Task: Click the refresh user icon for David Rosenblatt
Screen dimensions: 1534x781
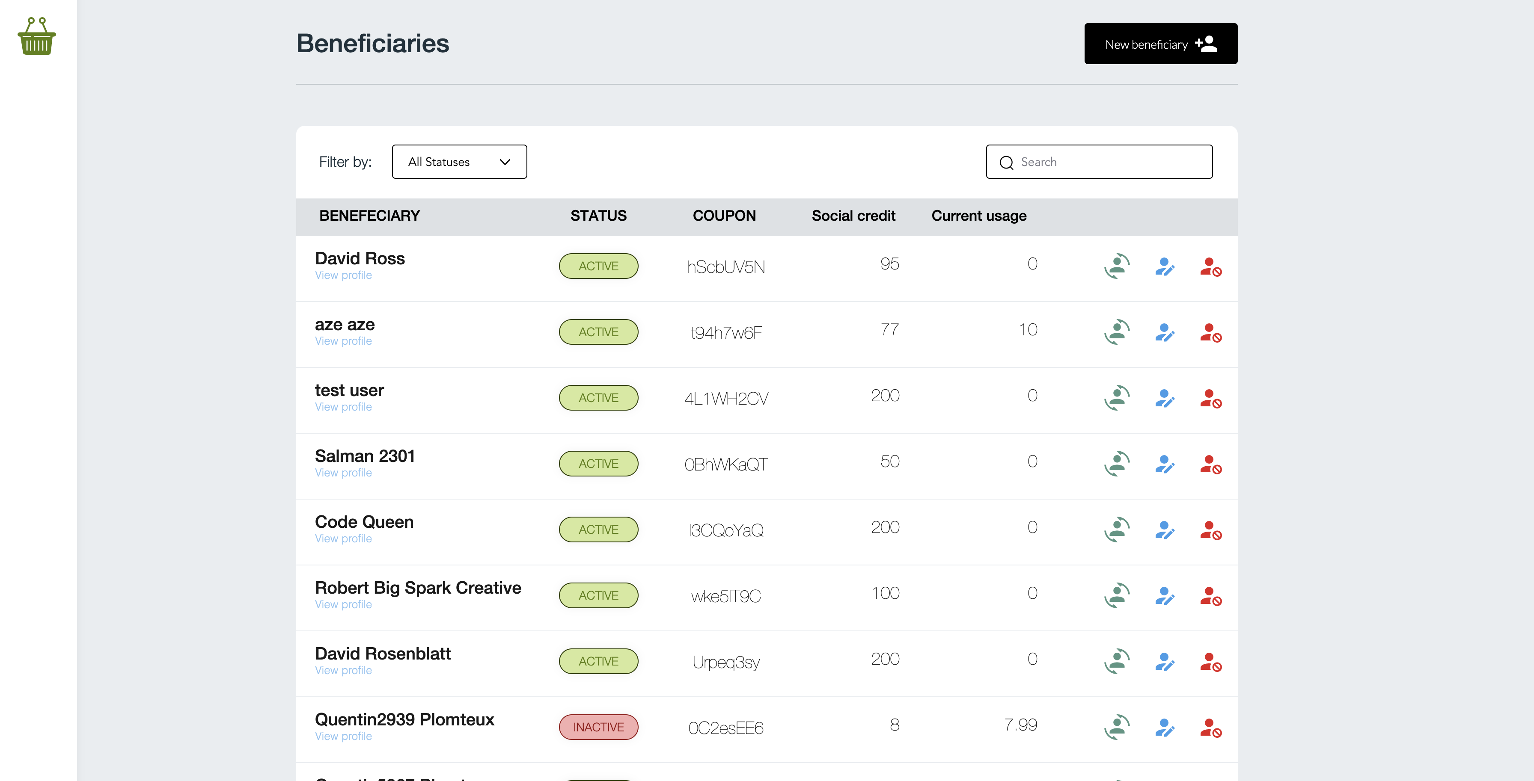Action: (x=1117, y=661)
